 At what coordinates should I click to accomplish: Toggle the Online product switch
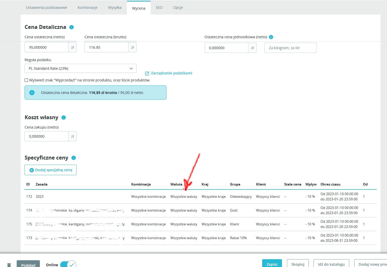(68, 264)
